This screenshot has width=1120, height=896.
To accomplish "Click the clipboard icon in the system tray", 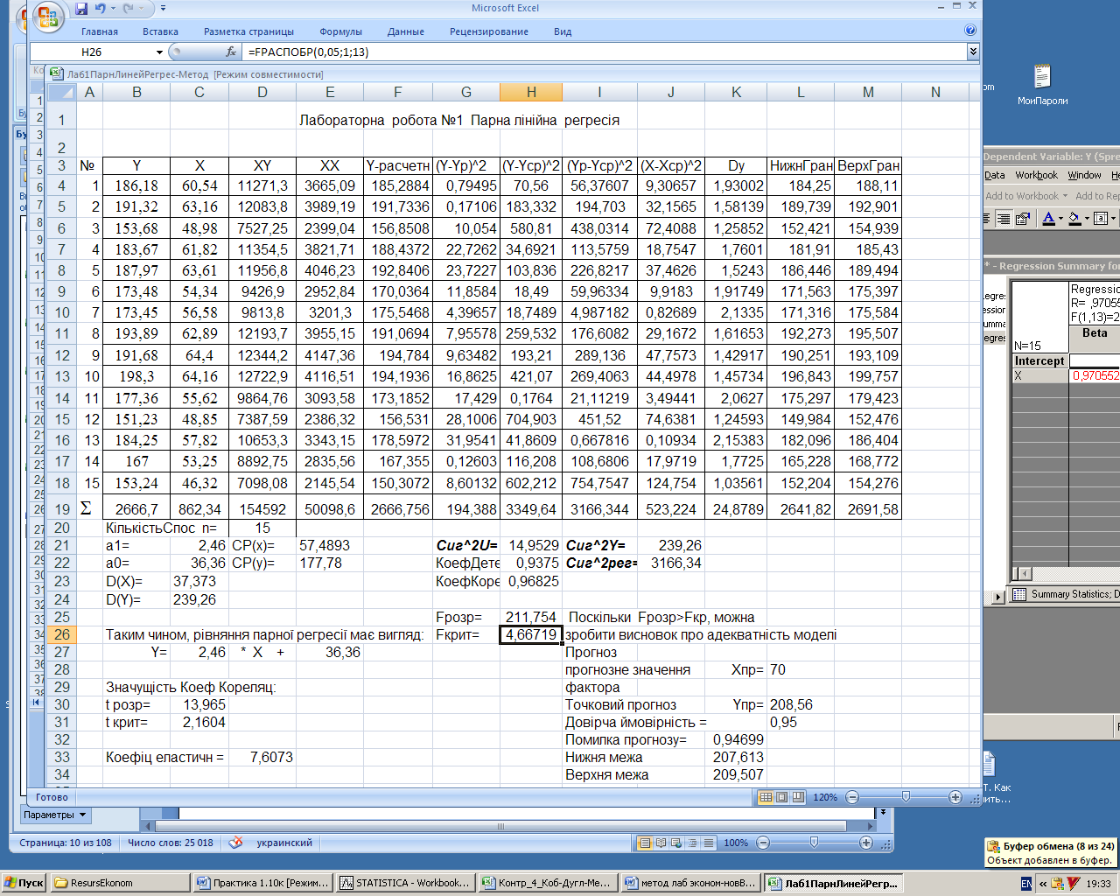I will click(x=1058, y=884).
